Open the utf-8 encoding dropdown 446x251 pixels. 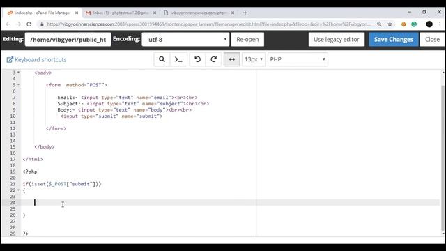tap(185, 39)
